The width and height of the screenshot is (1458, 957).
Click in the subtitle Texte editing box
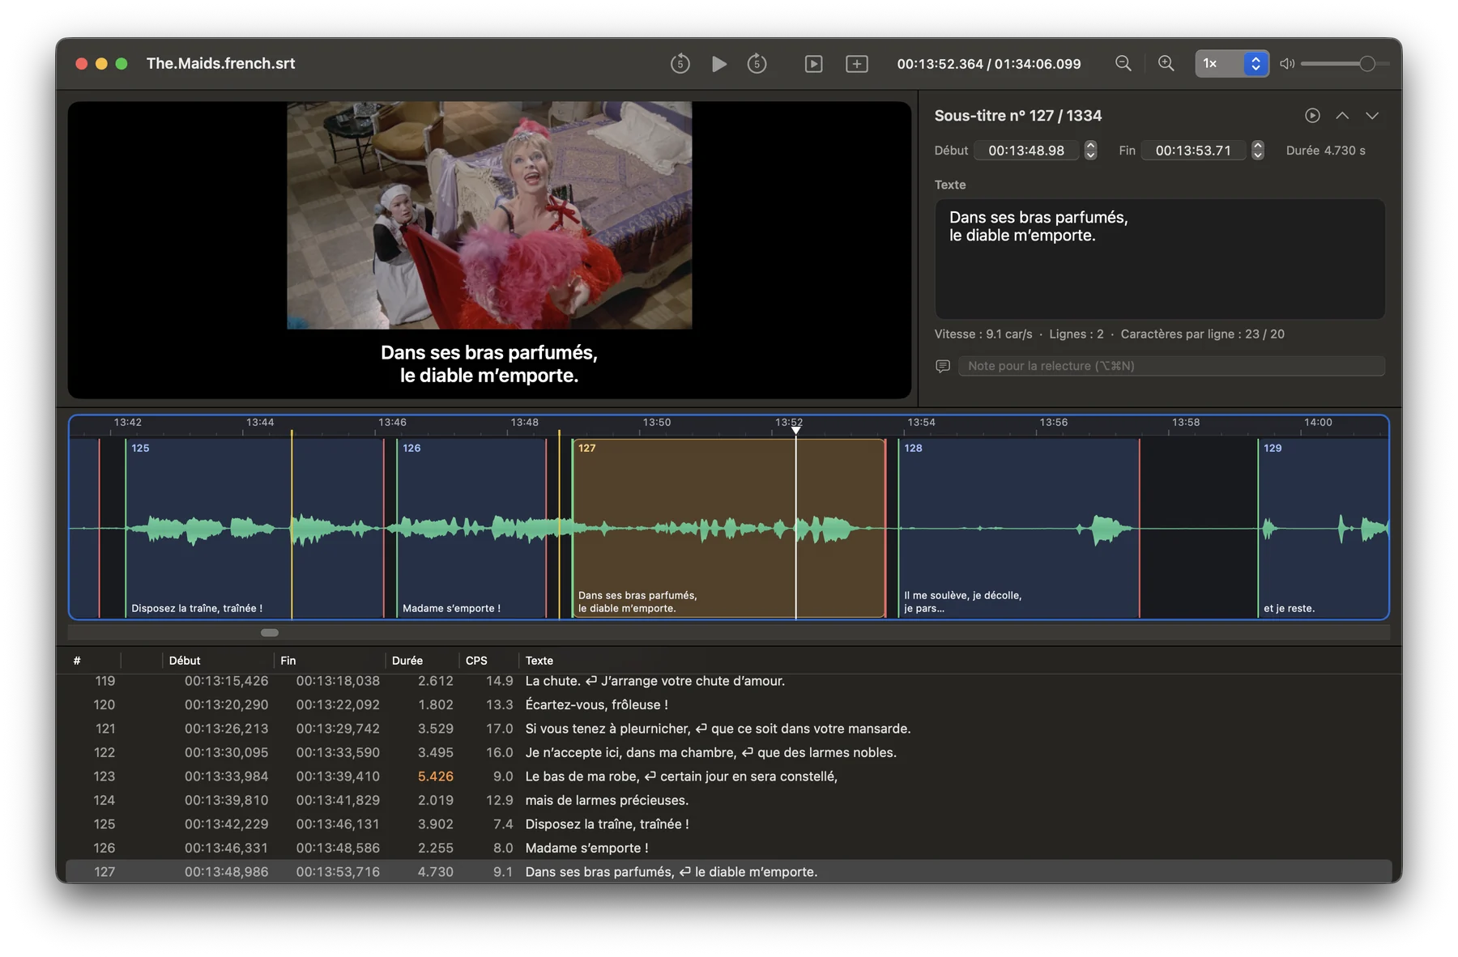pyautogui.click(x=1159, y=259)
